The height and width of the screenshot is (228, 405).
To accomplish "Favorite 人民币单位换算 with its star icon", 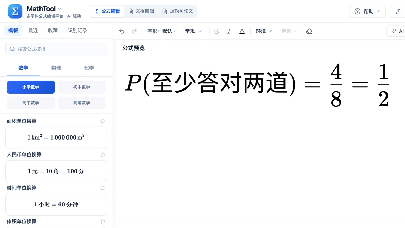I will click(x=103, y=154).
